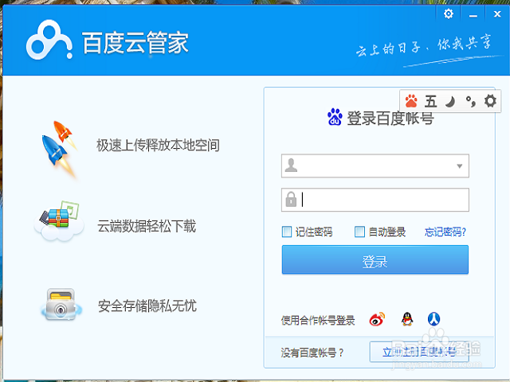Enable the 记住密码 checkbox
This screenshot has height=382, width=510.
(287, 232)
